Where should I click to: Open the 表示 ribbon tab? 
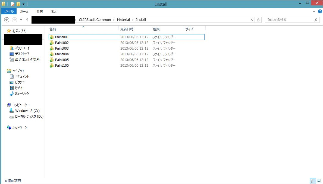tap(54, 11)
